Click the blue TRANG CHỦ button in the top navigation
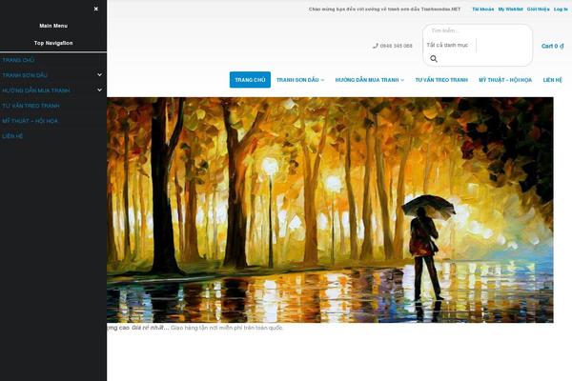The width and height of the screenshot is (572, 381). (250, 80)
